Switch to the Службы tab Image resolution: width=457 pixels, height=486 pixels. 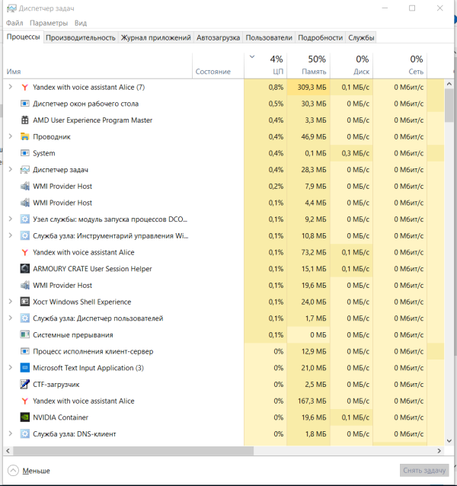coord(361,38)
